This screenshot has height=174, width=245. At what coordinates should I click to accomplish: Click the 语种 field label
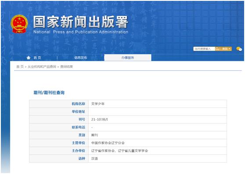pos(82,159)
